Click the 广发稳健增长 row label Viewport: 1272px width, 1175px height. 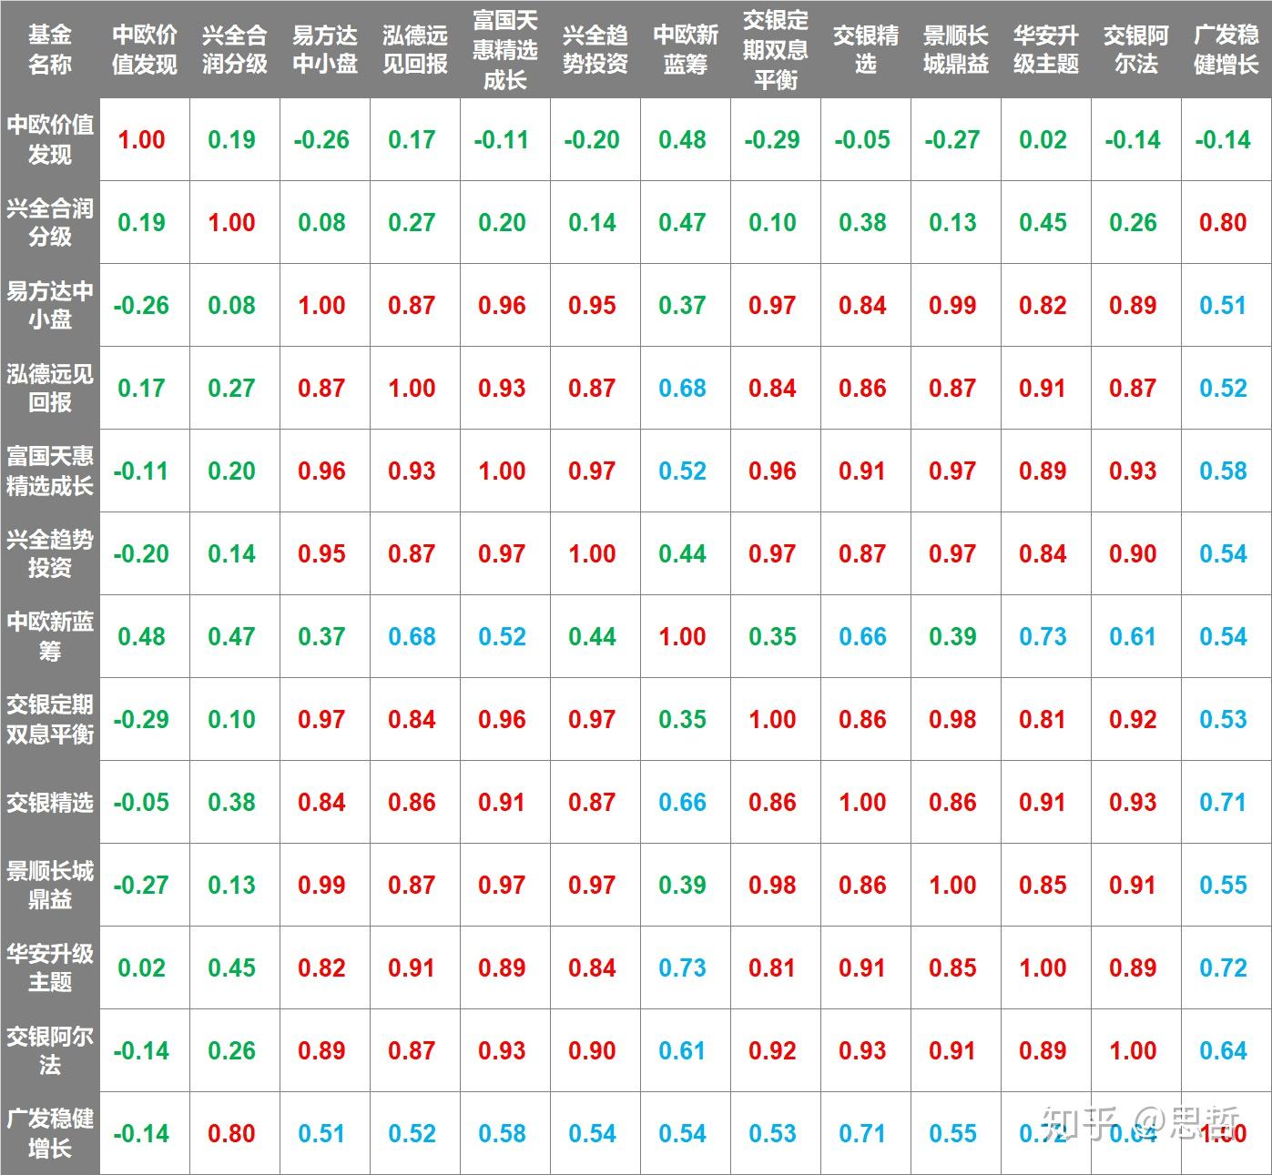pyautogui.click(x=49, y=1133)
